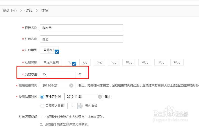Click text '2、必须是手机绑定账户才允许领取。'
This screenshot has height=127, width=199.
(64, 124)
